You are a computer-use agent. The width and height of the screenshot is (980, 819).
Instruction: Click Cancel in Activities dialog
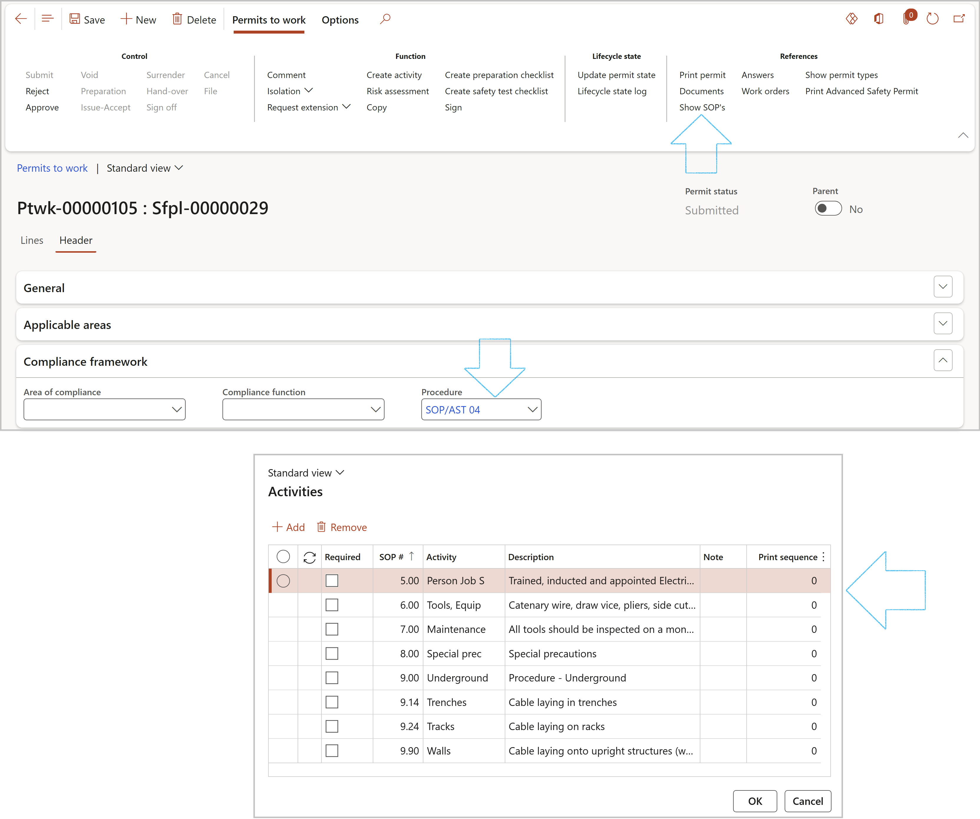[808, 801]
